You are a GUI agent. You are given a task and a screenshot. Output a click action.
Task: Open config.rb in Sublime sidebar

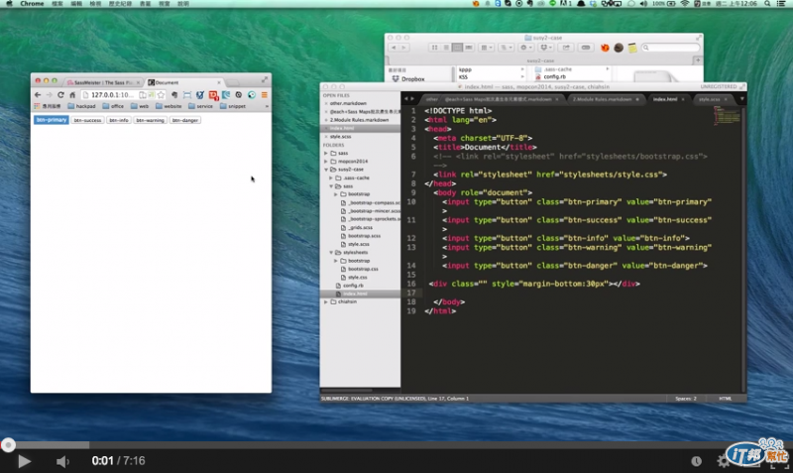353,286
